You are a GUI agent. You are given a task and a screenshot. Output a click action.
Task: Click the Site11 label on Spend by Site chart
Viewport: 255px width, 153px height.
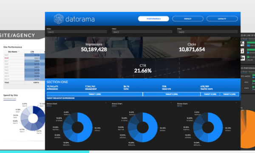click(x=22, y=131)
